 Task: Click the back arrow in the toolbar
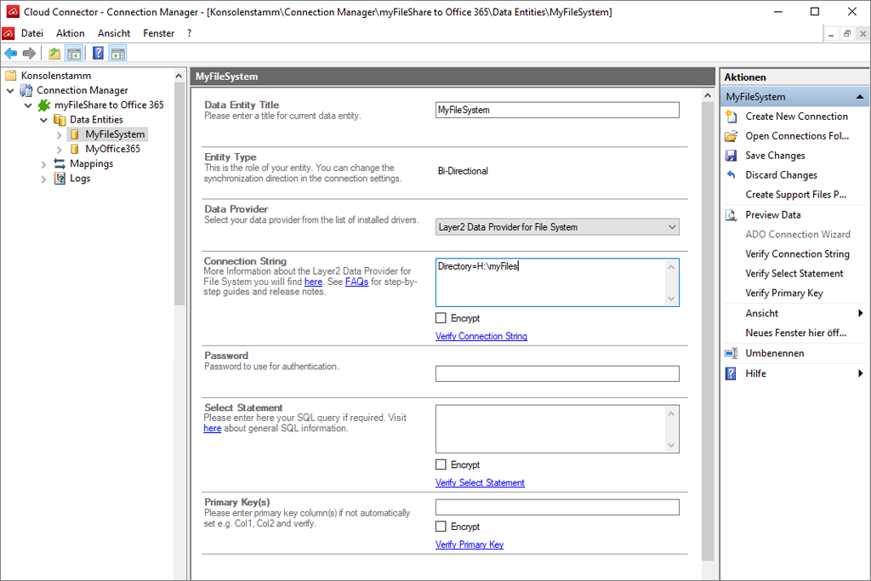[11, 54]
